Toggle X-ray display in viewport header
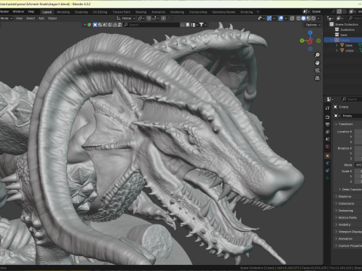The height and width of the screenshot is (271, 362). coord(292,18)
